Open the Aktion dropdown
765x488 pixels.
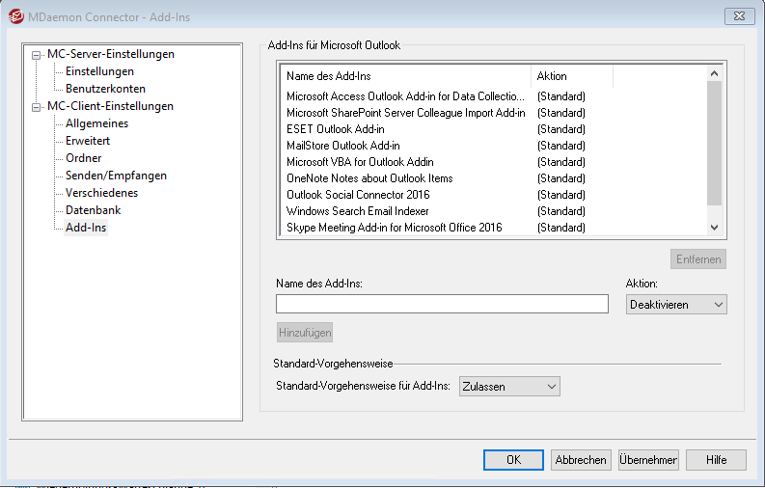pyautogui.click(x=676, y=305)
